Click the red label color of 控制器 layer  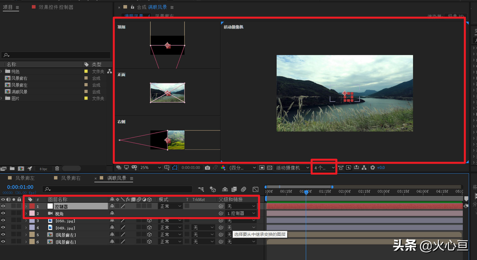pos(32,206)
